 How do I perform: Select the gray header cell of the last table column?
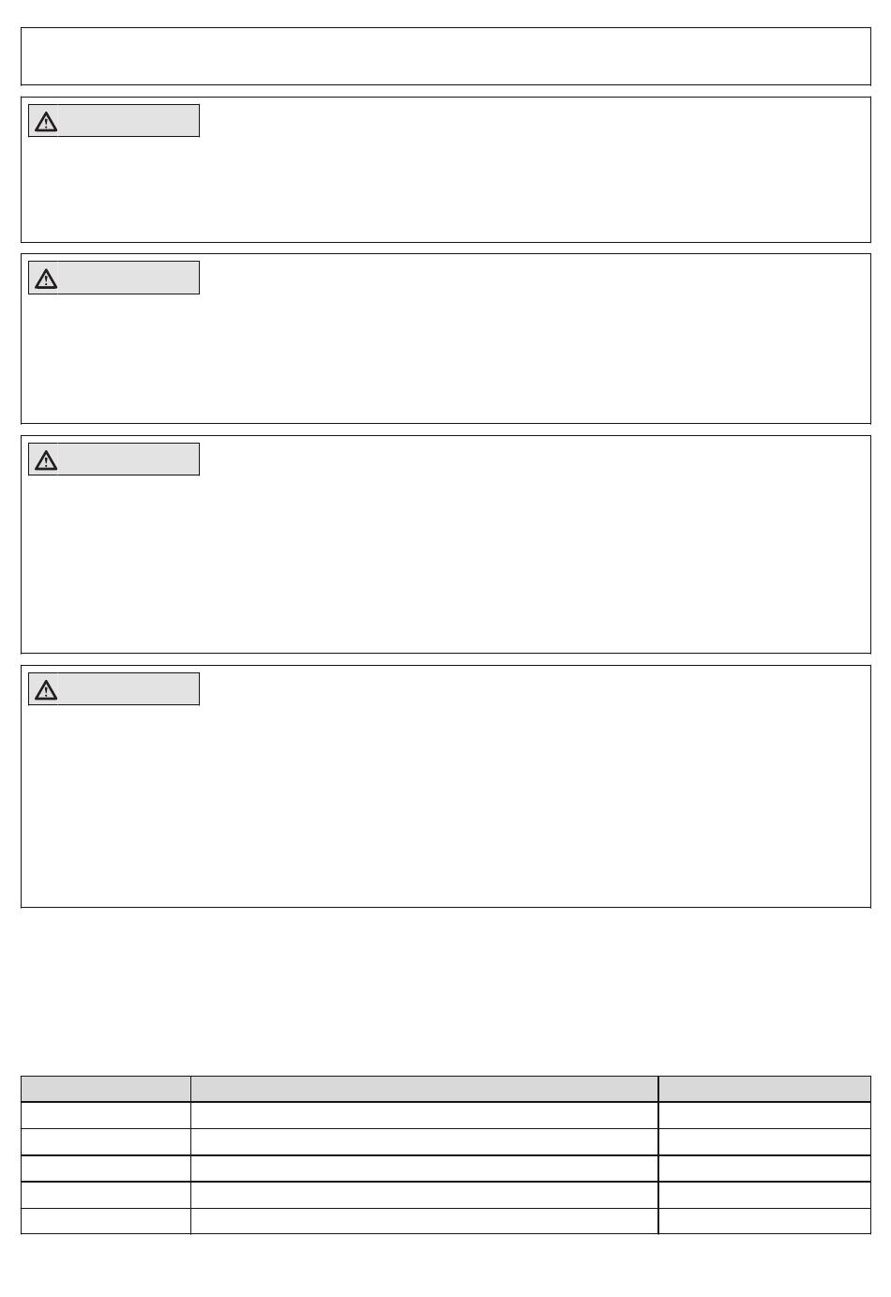(764, 1089)
